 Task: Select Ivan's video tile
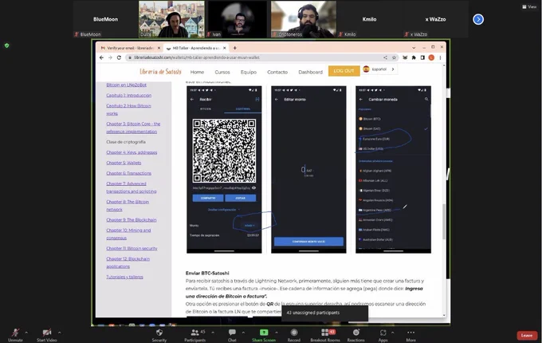click(238, 19)
